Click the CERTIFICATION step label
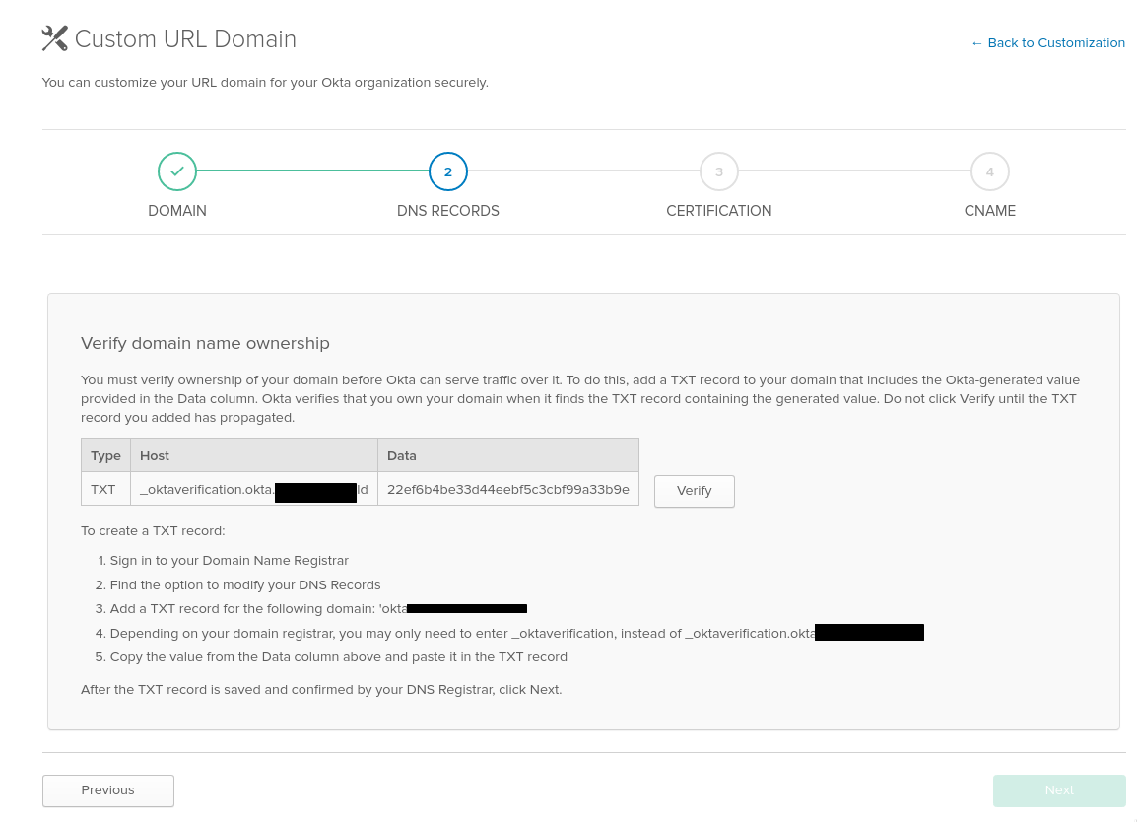This screenshot has height=822, width=1137. click(718, 210)
